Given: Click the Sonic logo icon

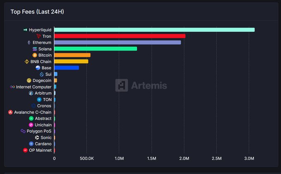Looking at the screenshot, I should [x=37, y=138].
